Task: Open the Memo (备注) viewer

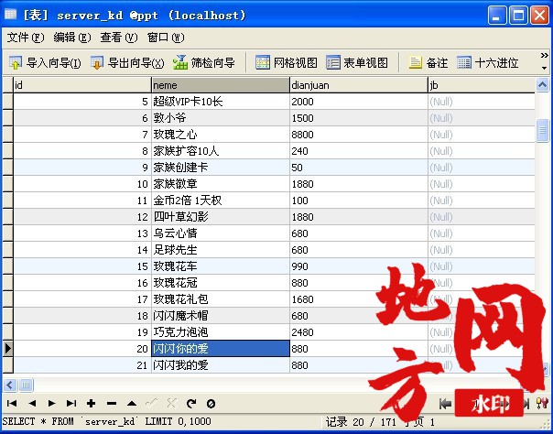Action: [428, 63]
